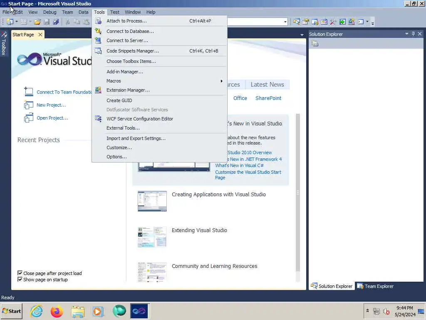This screenshot has width=426, height=320.
Task: Select Connect to Server menu item
Action: [x=159, y=40]
